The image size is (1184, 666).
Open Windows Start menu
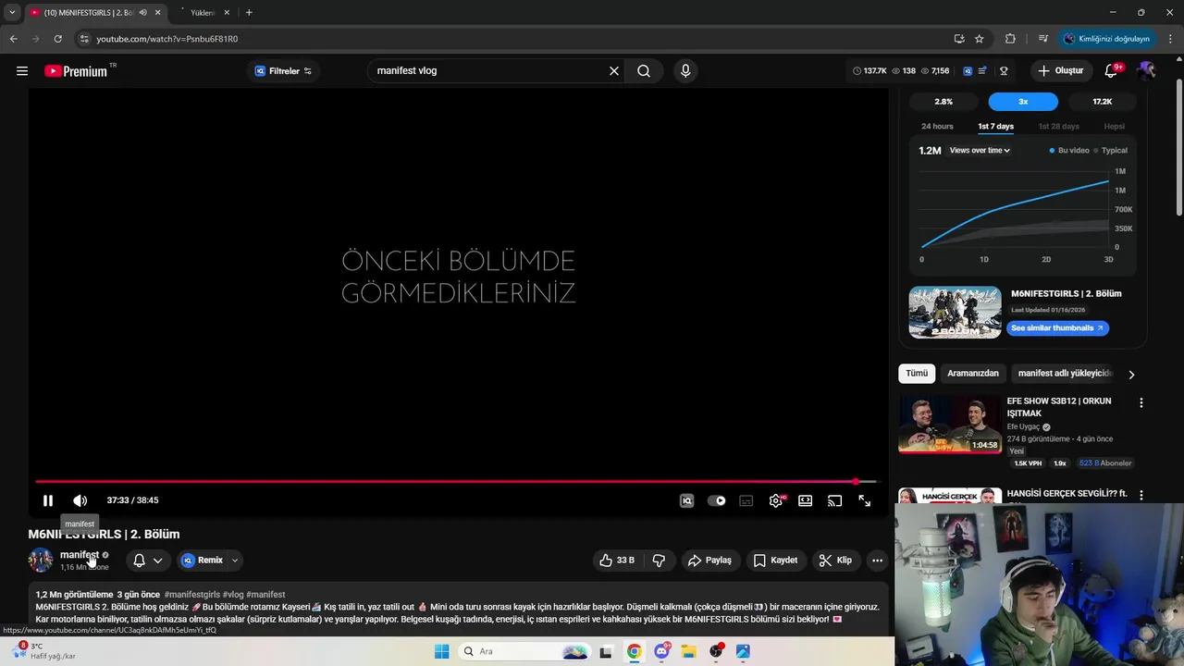pos(442,652)
